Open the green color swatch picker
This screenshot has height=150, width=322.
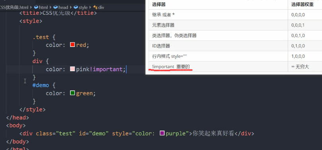[72, 93]
